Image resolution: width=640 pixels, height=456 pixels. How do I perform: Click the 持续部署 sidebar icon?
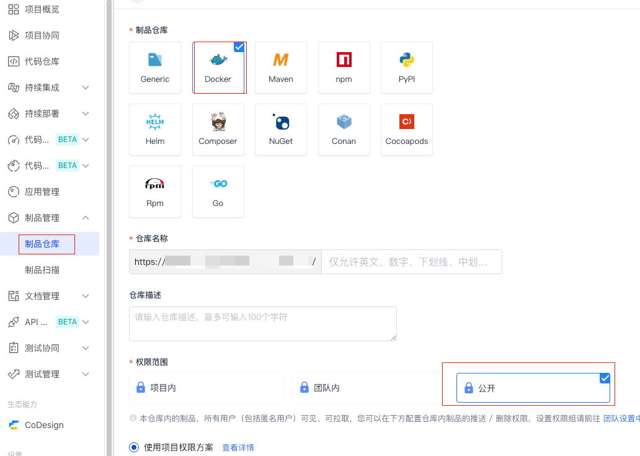click(14, 114)
